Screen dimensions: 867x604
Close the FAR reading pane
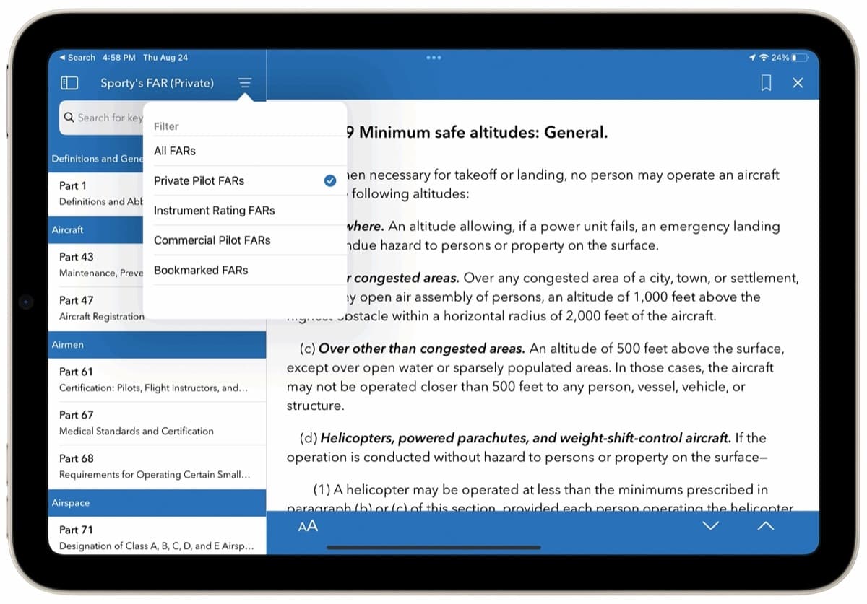click(798, 83)
